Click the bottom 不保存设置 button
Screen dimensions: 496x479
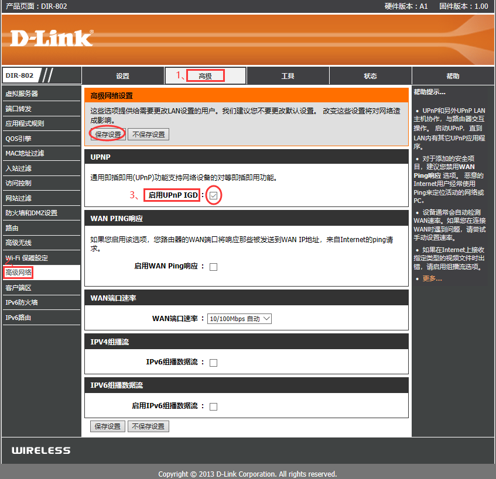pyautogui.click(x=148, y=426)
